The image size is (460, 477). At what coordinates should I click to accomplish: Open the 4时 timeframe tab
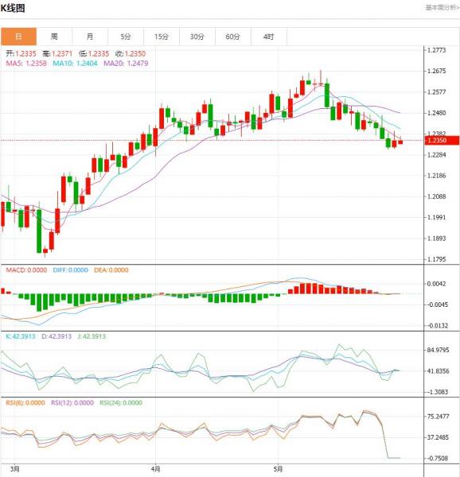point(269,37)
